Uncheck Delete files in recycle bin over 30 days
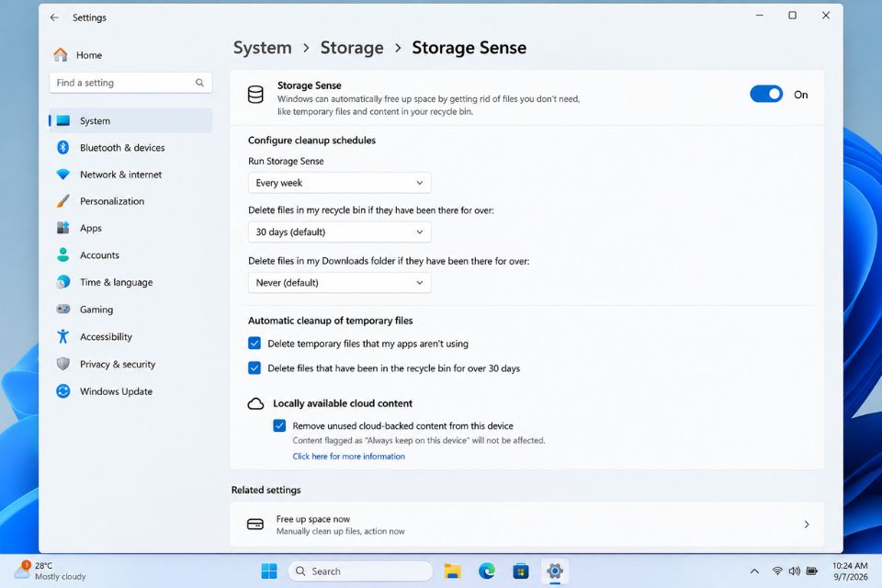 point(254,368)
